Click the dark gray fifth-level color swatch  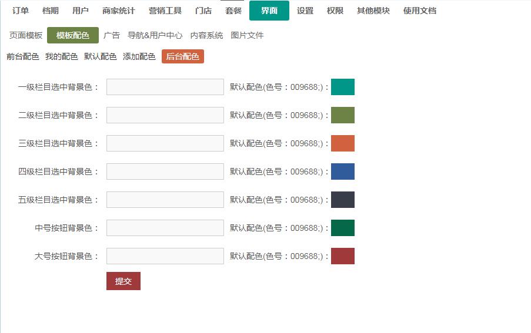tap(342, 200)
